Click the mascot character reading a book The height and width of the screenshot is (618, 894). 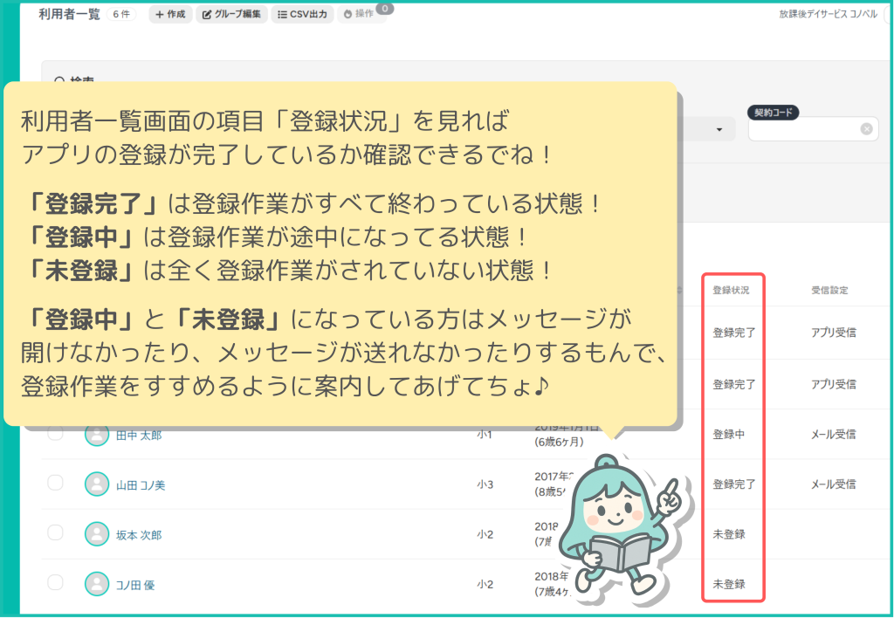pyautogui.click(x=622, y=528)
